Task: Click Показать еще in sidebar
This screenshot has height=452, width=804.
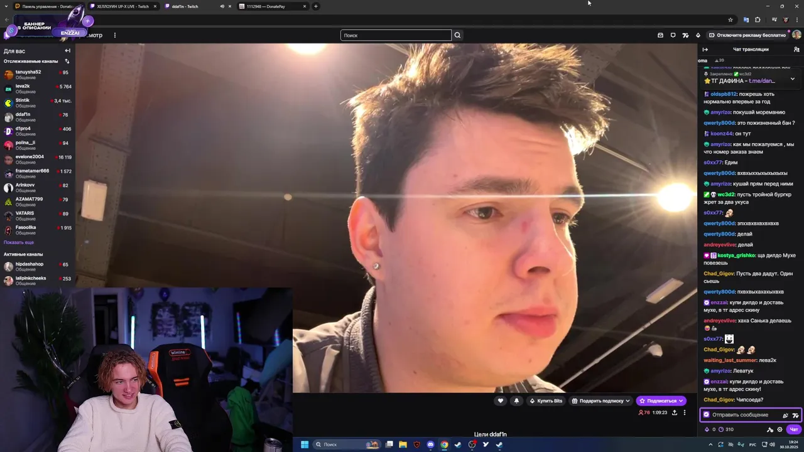Action: (19, 242)
